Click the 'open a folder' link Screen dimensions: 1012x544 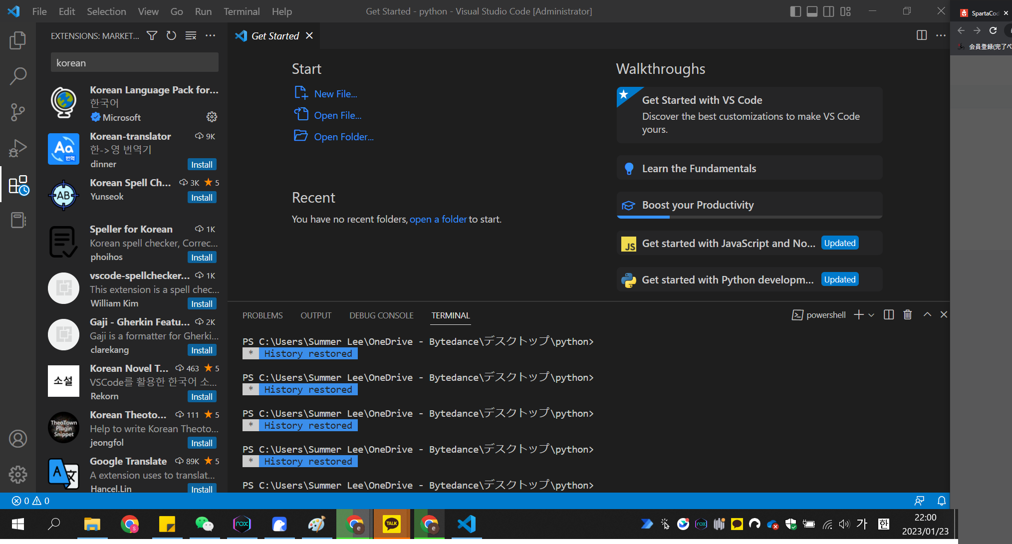tap(438, 219)
